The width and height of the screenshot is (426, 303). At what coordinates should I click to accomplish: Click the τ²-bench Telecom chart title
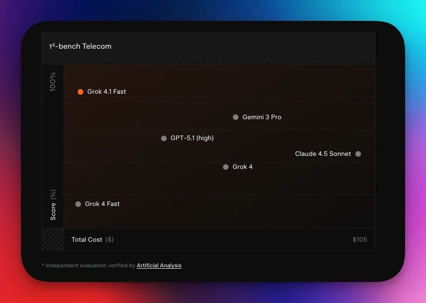pyautogui.click(x=80, y=46)
